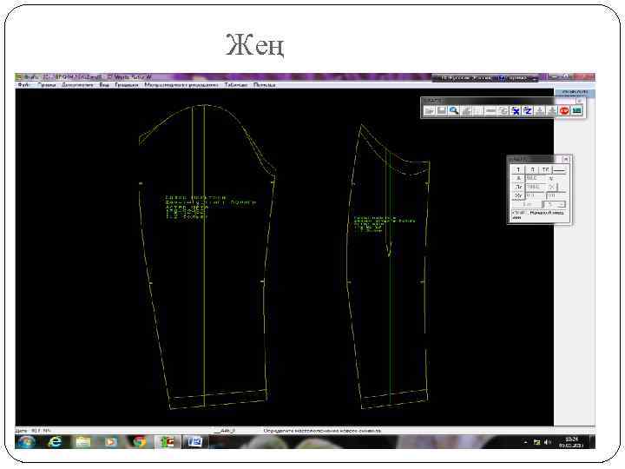This screenshot has height=469, width=625.
Task: Click the T button in the small panel
Action: click(x=518, y=170)
